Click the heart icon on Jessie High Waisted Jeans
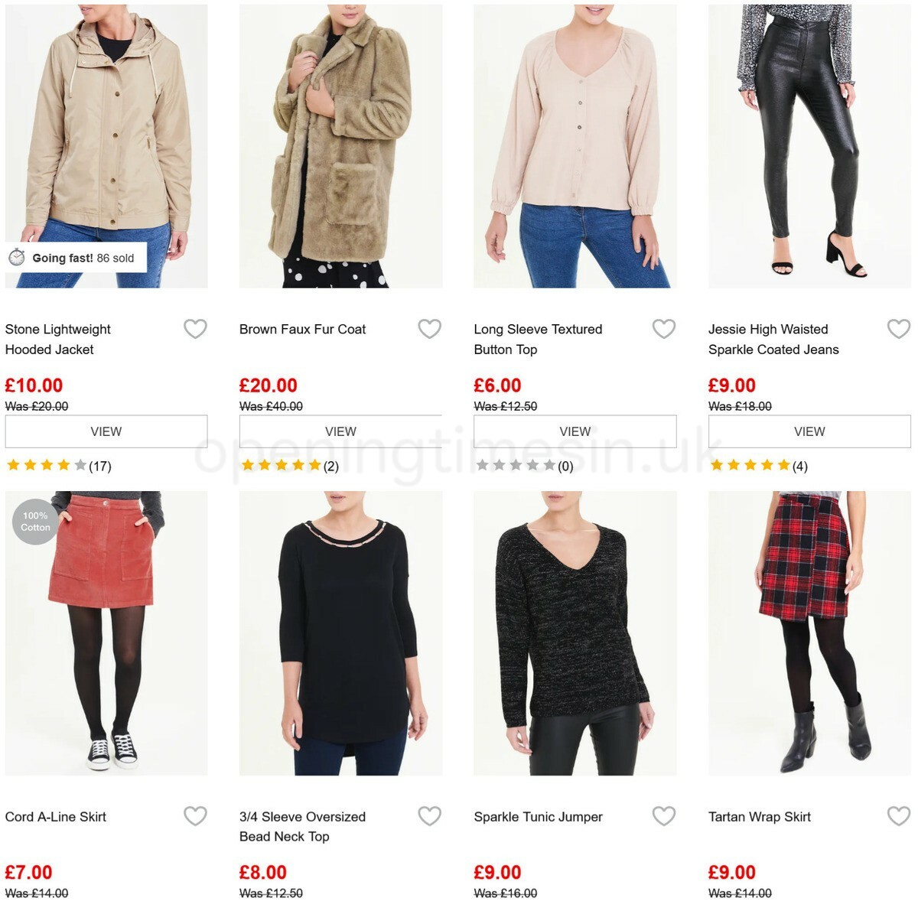The image size is (918, 901). [899, 329]
